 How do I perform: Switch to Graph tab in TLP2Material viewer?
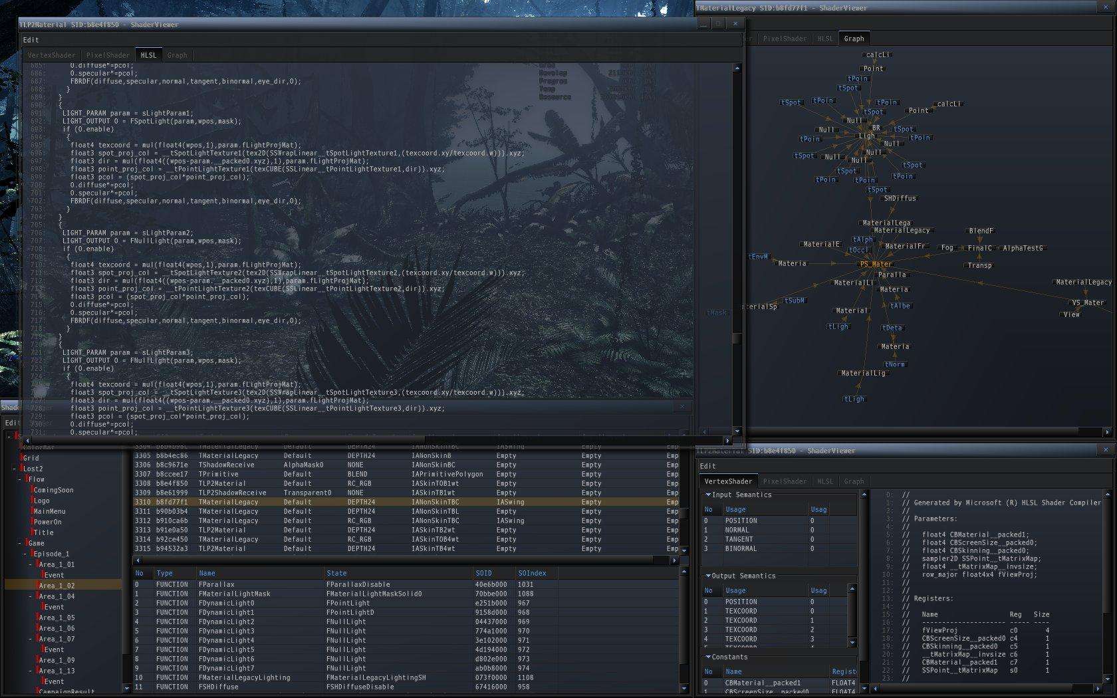pyautogui.click(x=177, y=55)
